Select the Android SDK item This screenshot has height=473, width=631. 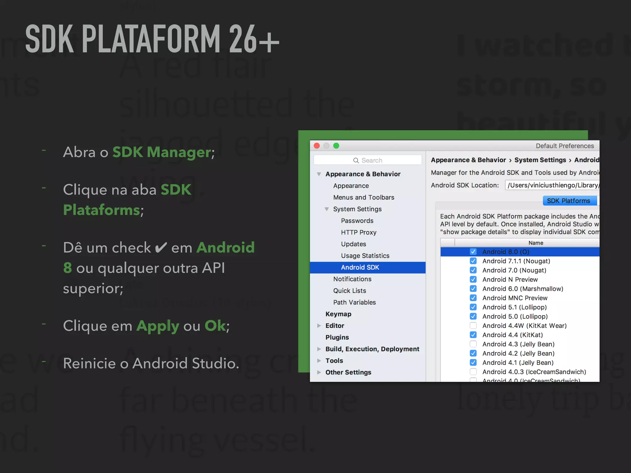click(x=368, y=268)
